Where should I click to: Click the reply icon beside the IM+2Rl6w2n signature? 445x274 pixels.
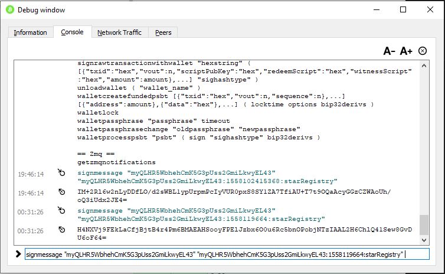[x=61, y=192]
